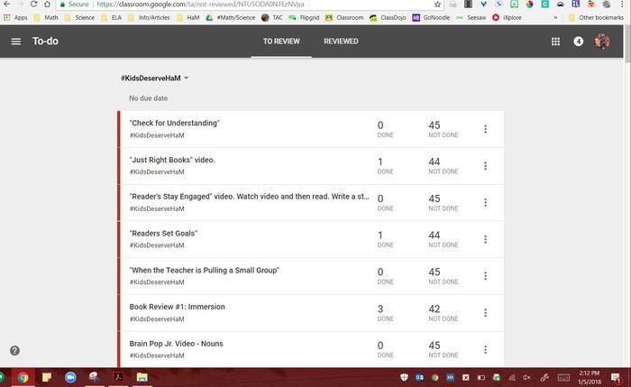The image size is (631, 387).
Task: Click the help question mark icon
Action: click(14, 350)
